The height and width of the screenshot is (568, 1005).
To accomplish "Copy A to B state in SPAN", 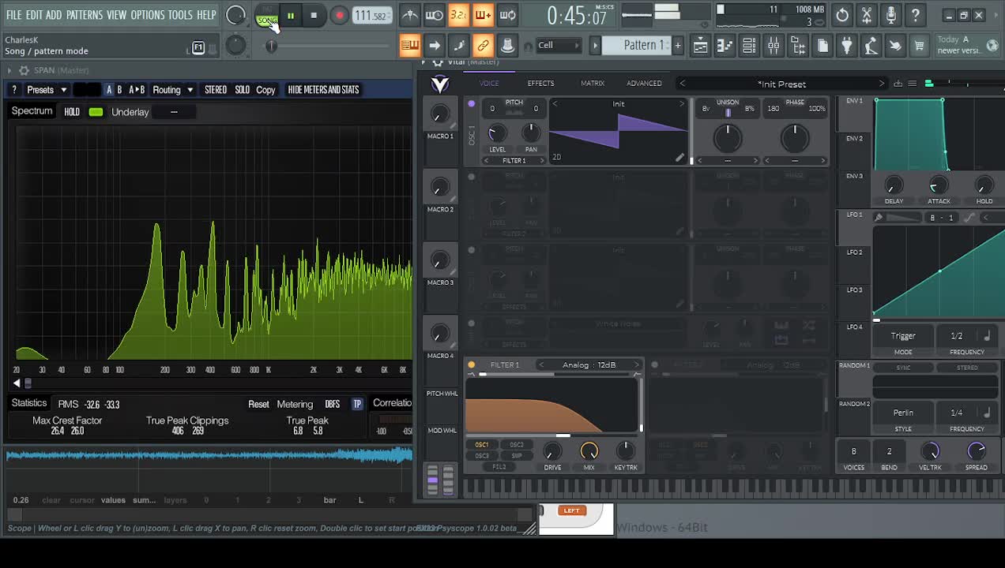I will (137, 90).
